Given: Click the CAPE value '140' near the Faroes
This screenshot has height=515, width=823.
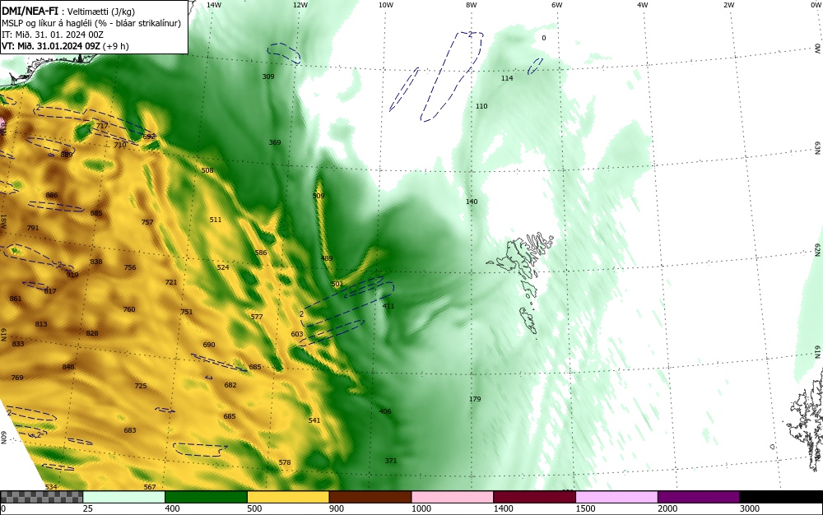Looking at the screenshot, I should coord(472,202).
